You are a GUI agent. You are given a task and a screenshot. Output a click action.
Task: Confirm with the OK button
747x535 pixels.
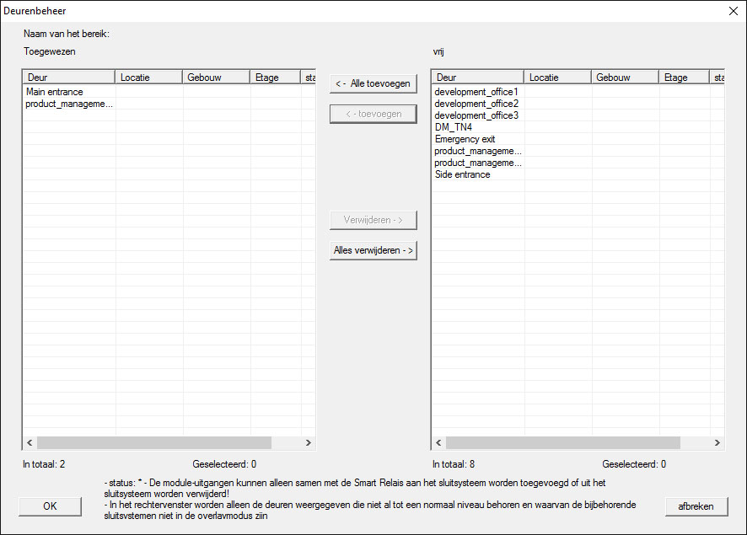point(50,506)
